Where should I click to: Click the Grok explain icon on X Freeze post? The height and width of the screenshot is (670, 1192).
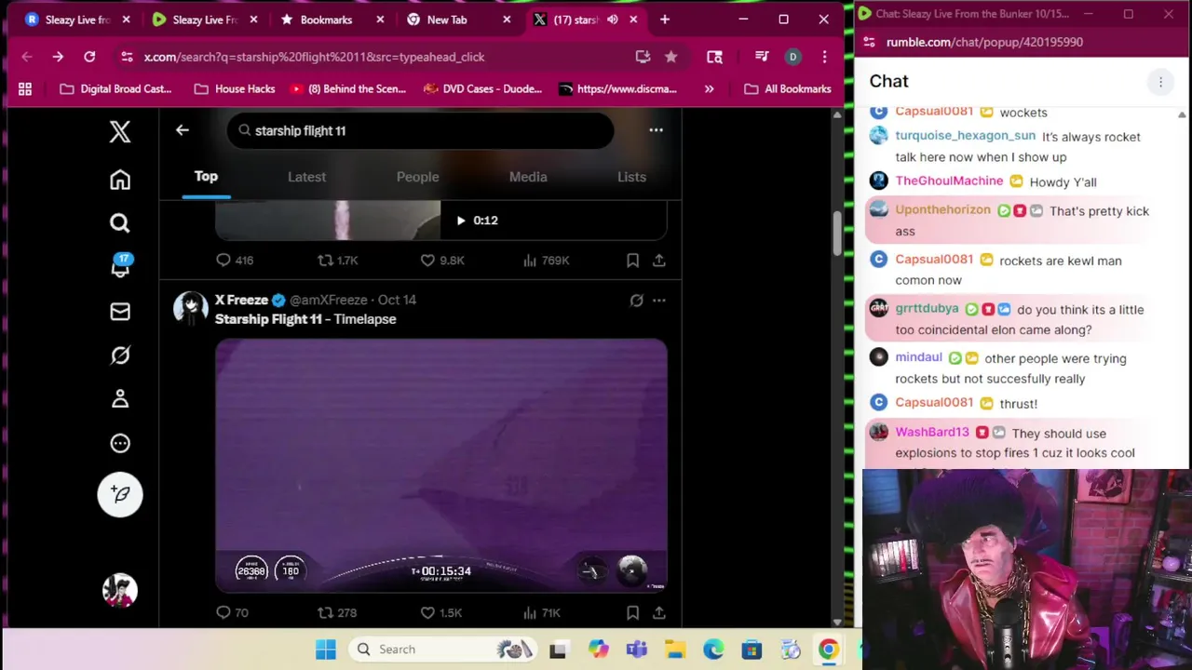(636, 301)
